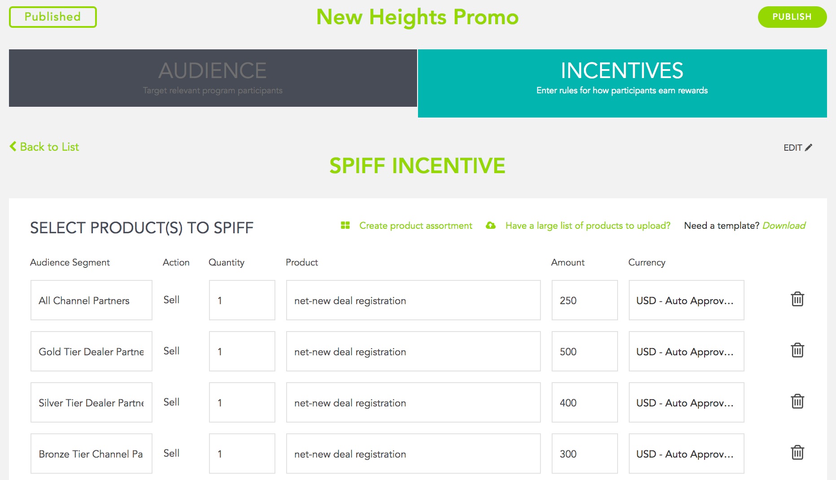
Task: Click the Published status badge
Action: [53, 17]
